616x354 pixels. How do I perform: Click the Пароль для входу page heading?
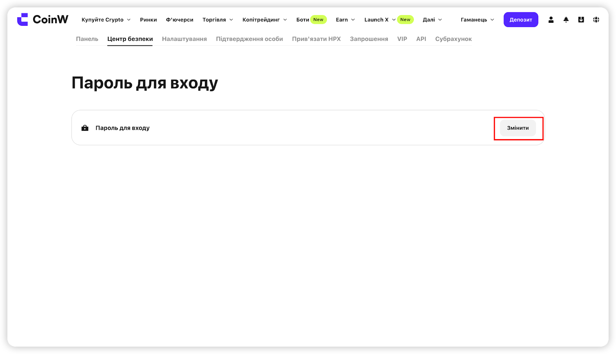click(x=145, y=83)
